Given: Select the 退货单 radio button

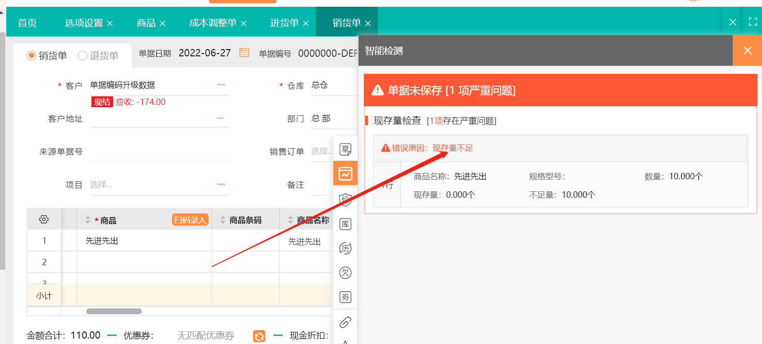Looking at the screenshot, I should tap(82, 55).
